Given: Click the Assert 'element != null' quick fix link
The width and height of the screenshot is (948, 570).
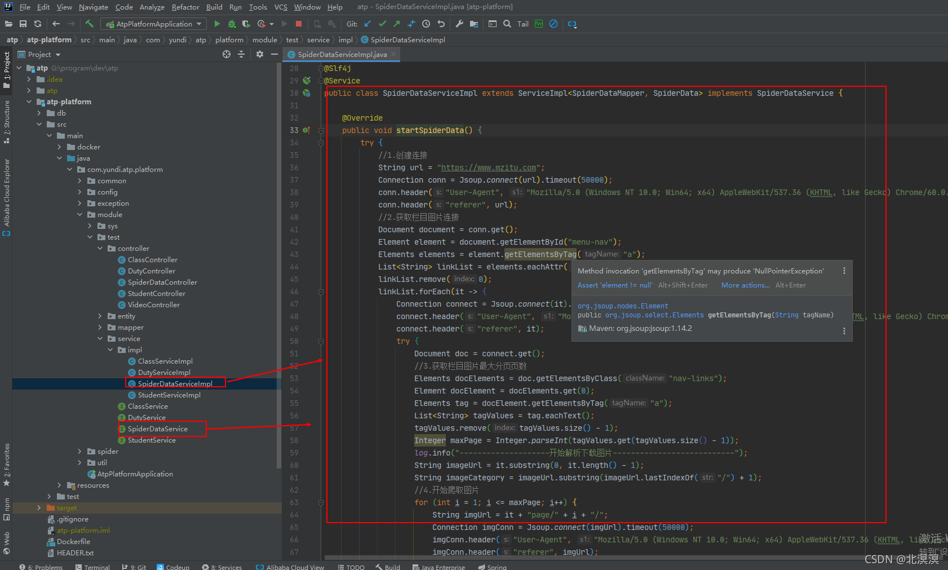Looking at the screenshot, I should pyautogui.click(x=614, y=285).
